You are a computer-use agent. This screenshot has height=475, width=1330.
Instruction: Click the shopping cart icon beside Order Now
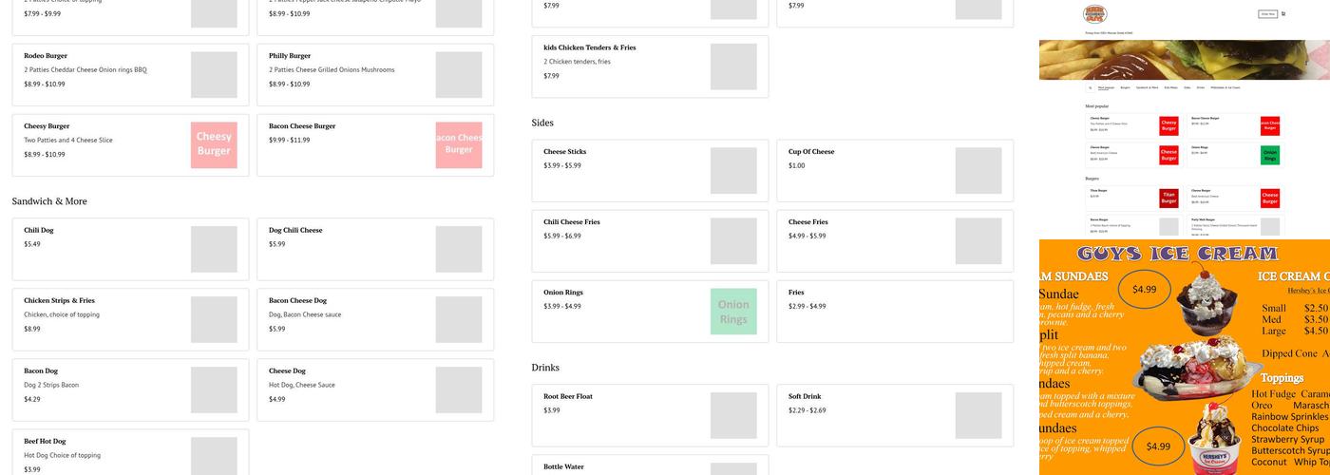1283,14
